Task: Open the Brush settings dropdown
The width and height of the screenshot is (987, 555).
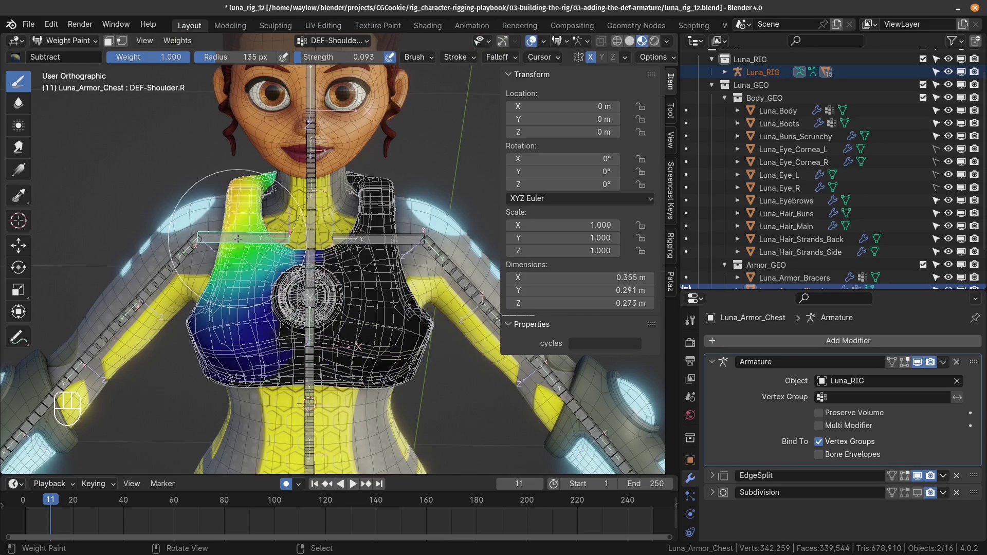Action: [419, 57]
